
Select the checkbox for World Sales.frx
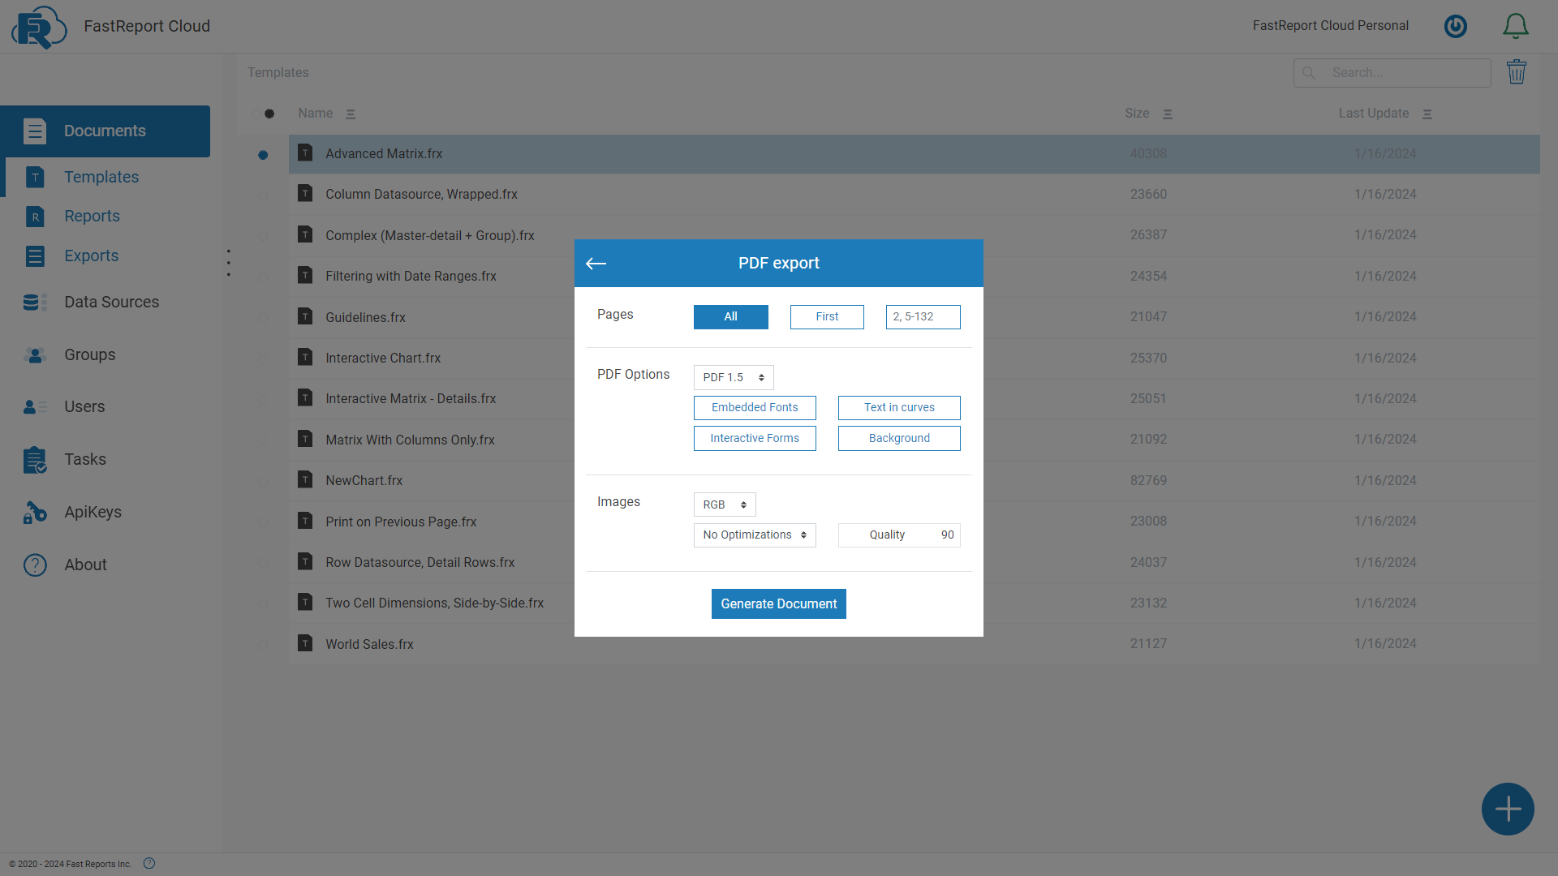coord(262,644)
